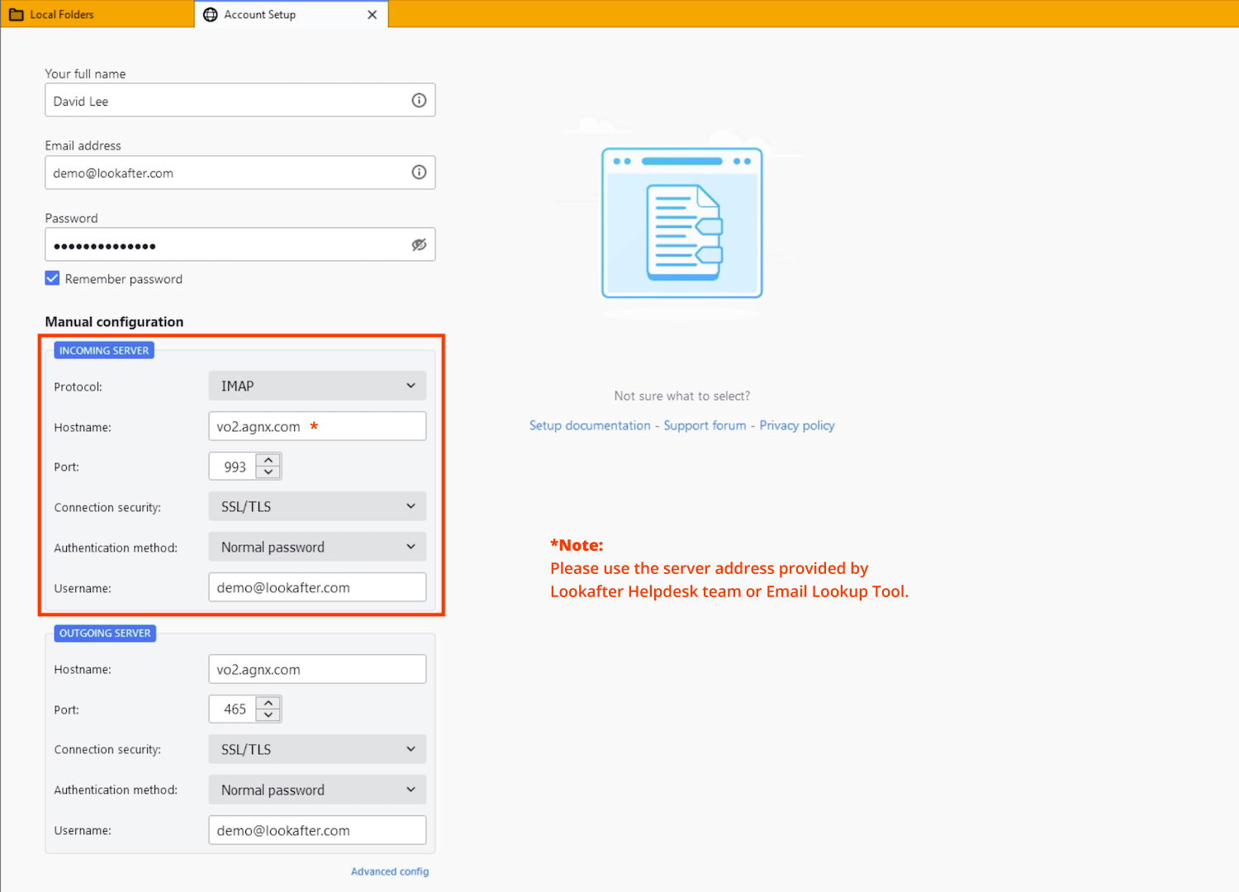Decrease incoming port 993 with down arrow
This screenshot has height=892, width=1239.
tap(268, 472)
